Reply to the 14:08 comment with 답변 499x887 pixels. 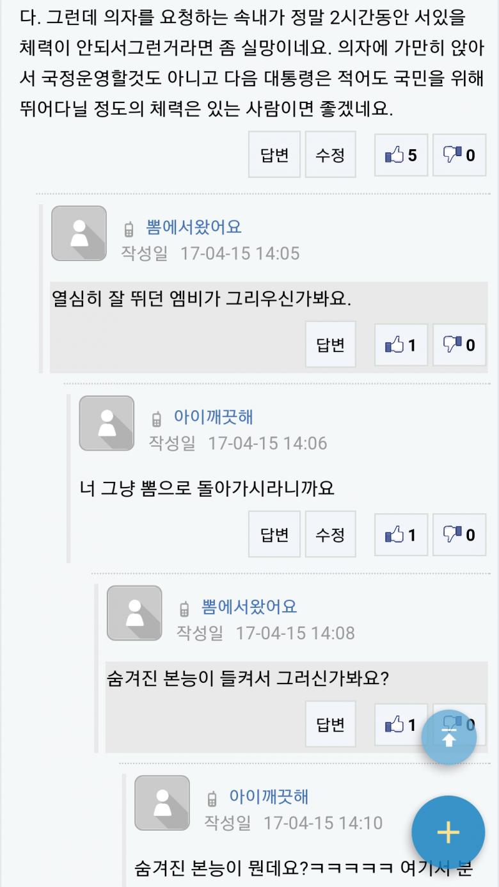(x=330, y=724)
